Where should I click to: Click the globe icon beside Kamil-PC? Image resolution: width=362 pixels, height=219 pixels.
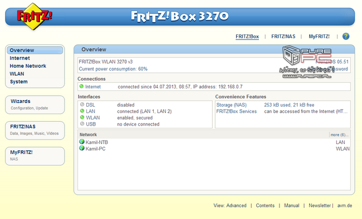tap(82, 148)
